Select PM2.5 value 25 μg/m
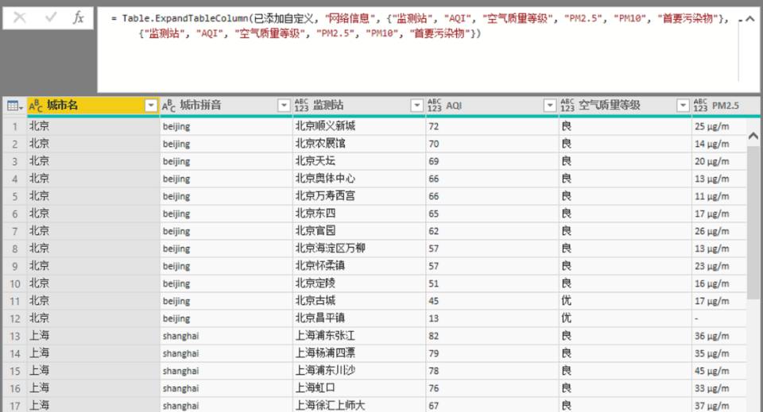The width and height of the screenshot is (763, 412). point(719,126)
